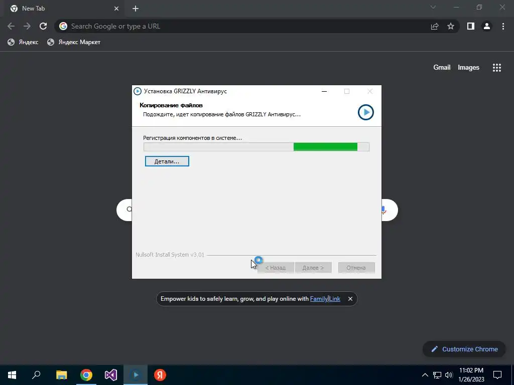Click the Google search magnifier icon
514x385 pixels.
tap(129, 210)
